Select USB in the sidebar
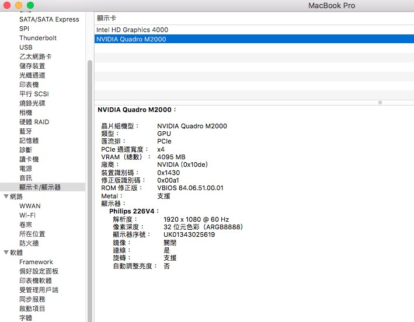Screen dimensions: 414x322 tap(26, 47)
